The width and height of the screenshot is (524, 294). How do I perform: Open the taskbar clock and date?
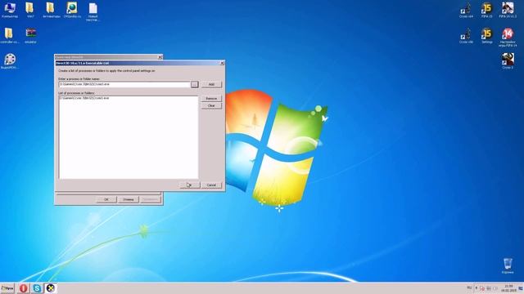point(508,288)
